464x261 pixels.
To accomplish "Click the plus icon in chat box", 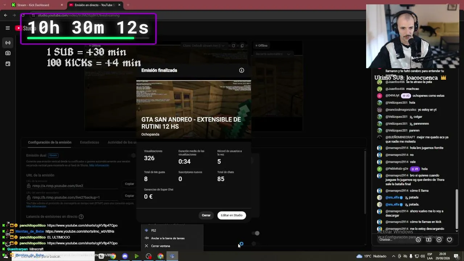I will (439, 240).
